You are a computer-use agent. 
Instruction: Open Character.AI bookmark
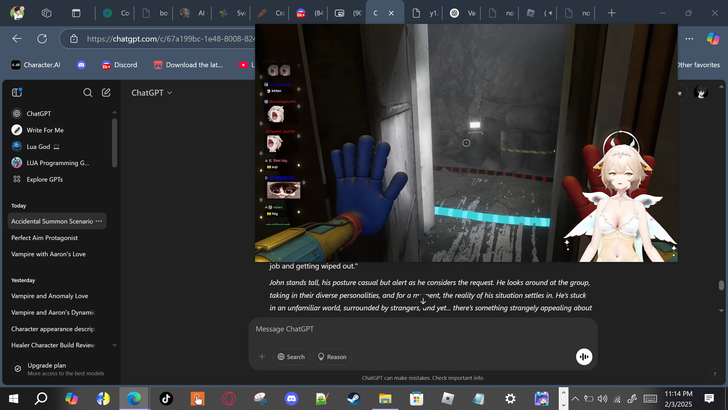coord(36,65)
